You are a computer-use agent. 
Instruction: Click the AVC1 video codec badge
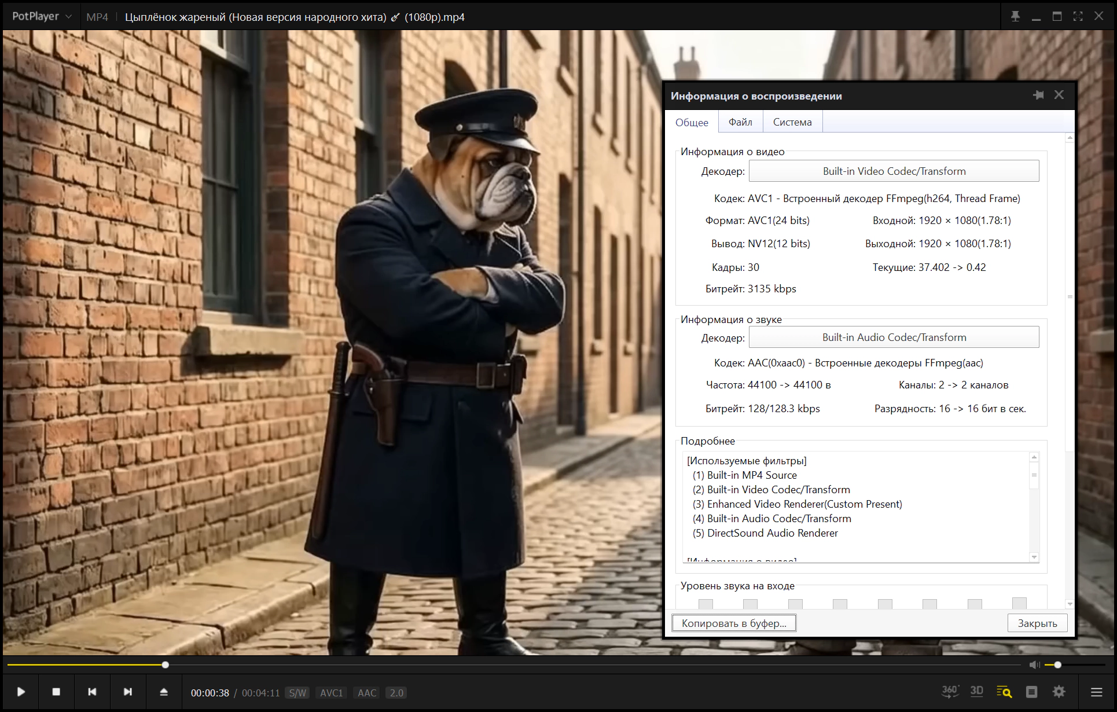[332, 693]
